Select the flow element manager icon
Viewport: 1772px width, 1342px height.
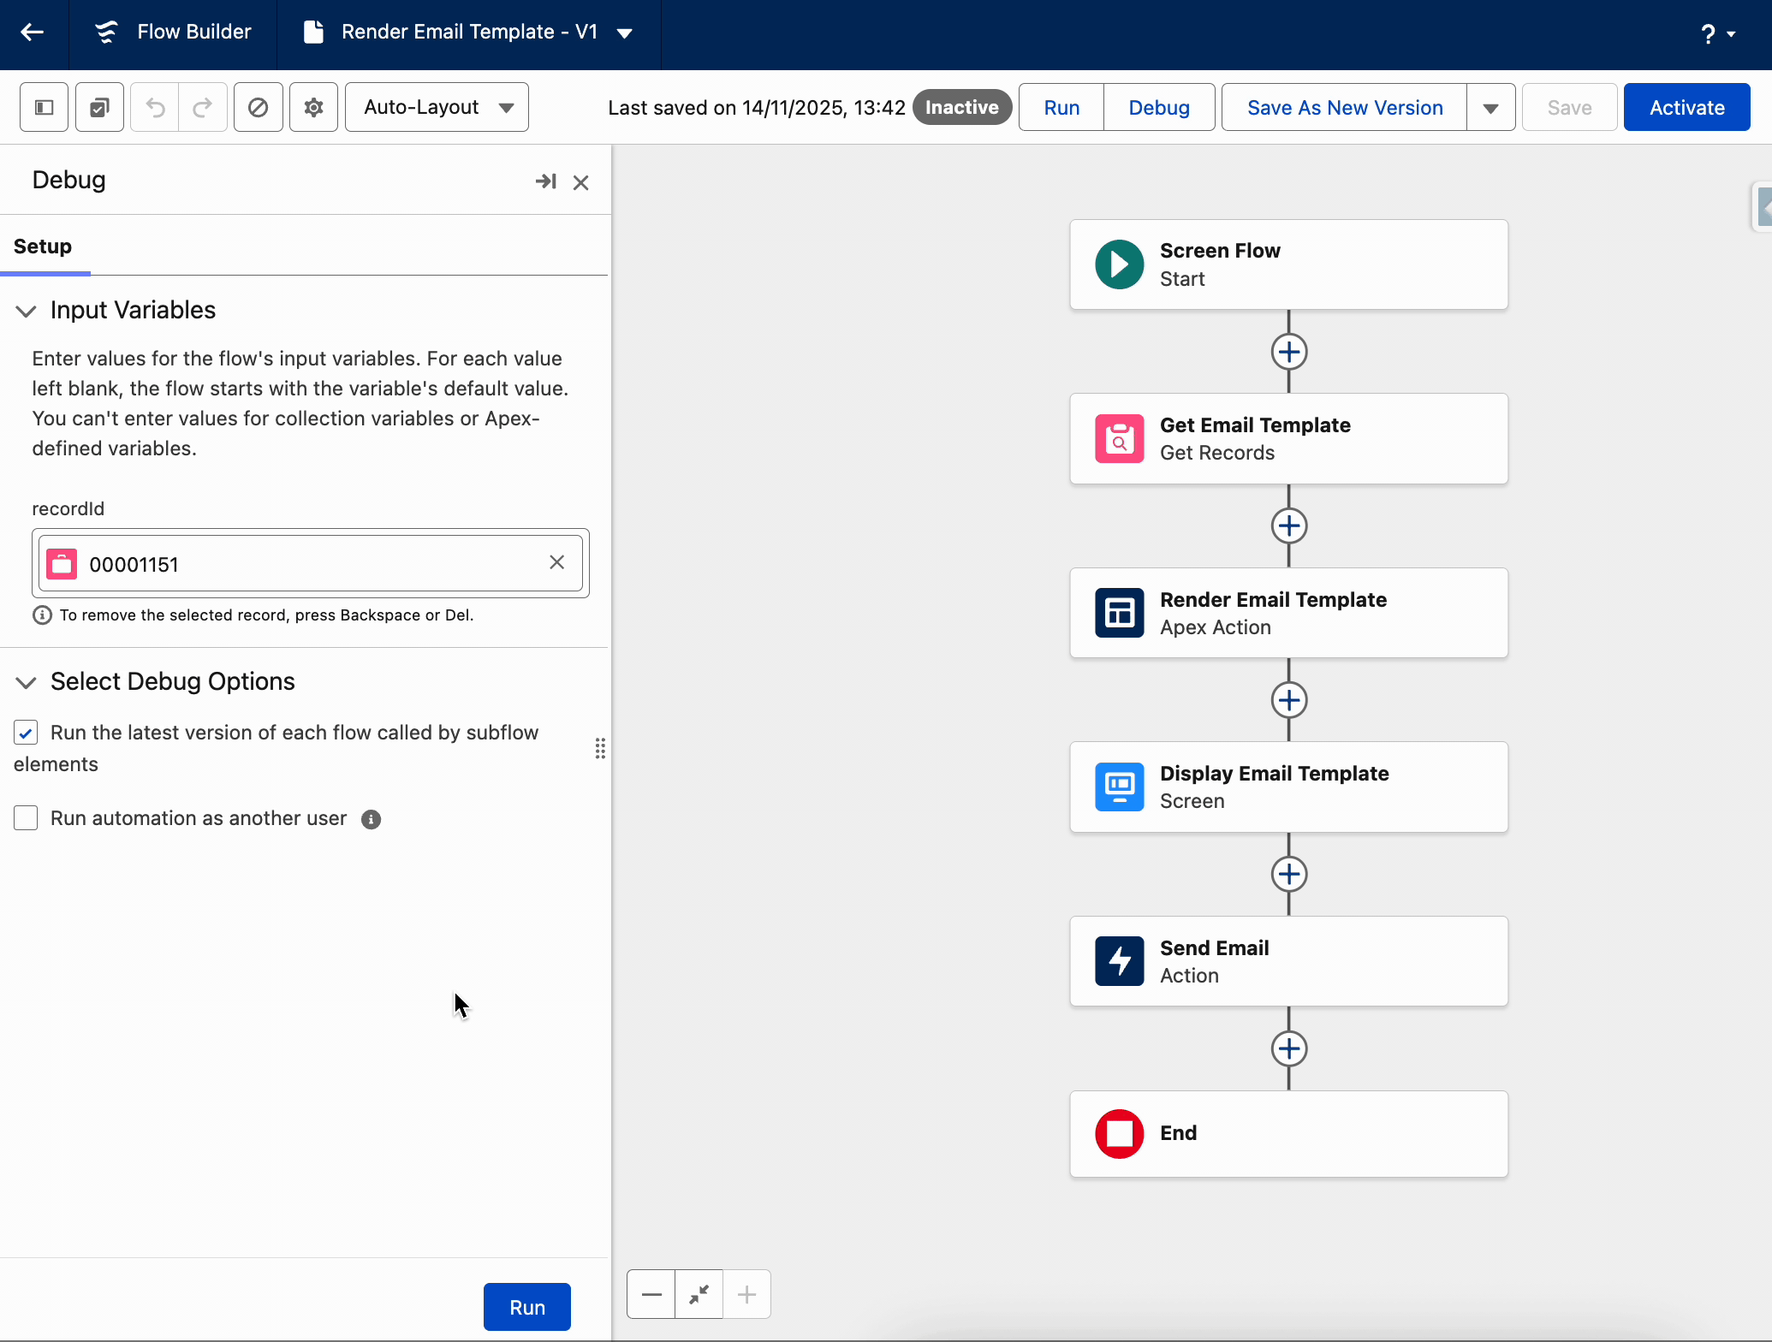pos(98,106)
